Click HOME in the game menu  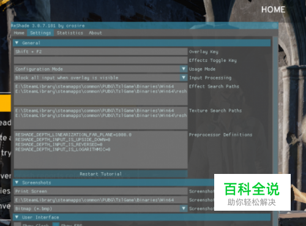pyautogui.click(x=273, y=10)
